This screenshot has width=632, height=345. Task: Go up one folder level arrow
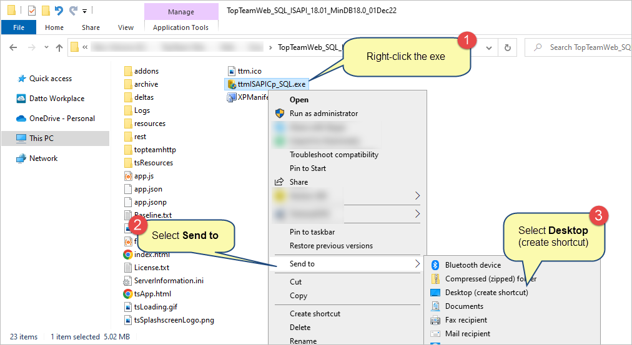coord(59,47)
